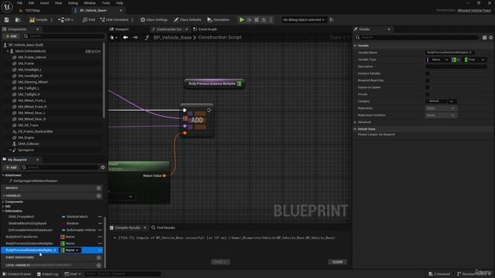Navigate forward with the right arrow
This screenshot has width=495, height=278.
pos(135,38)
